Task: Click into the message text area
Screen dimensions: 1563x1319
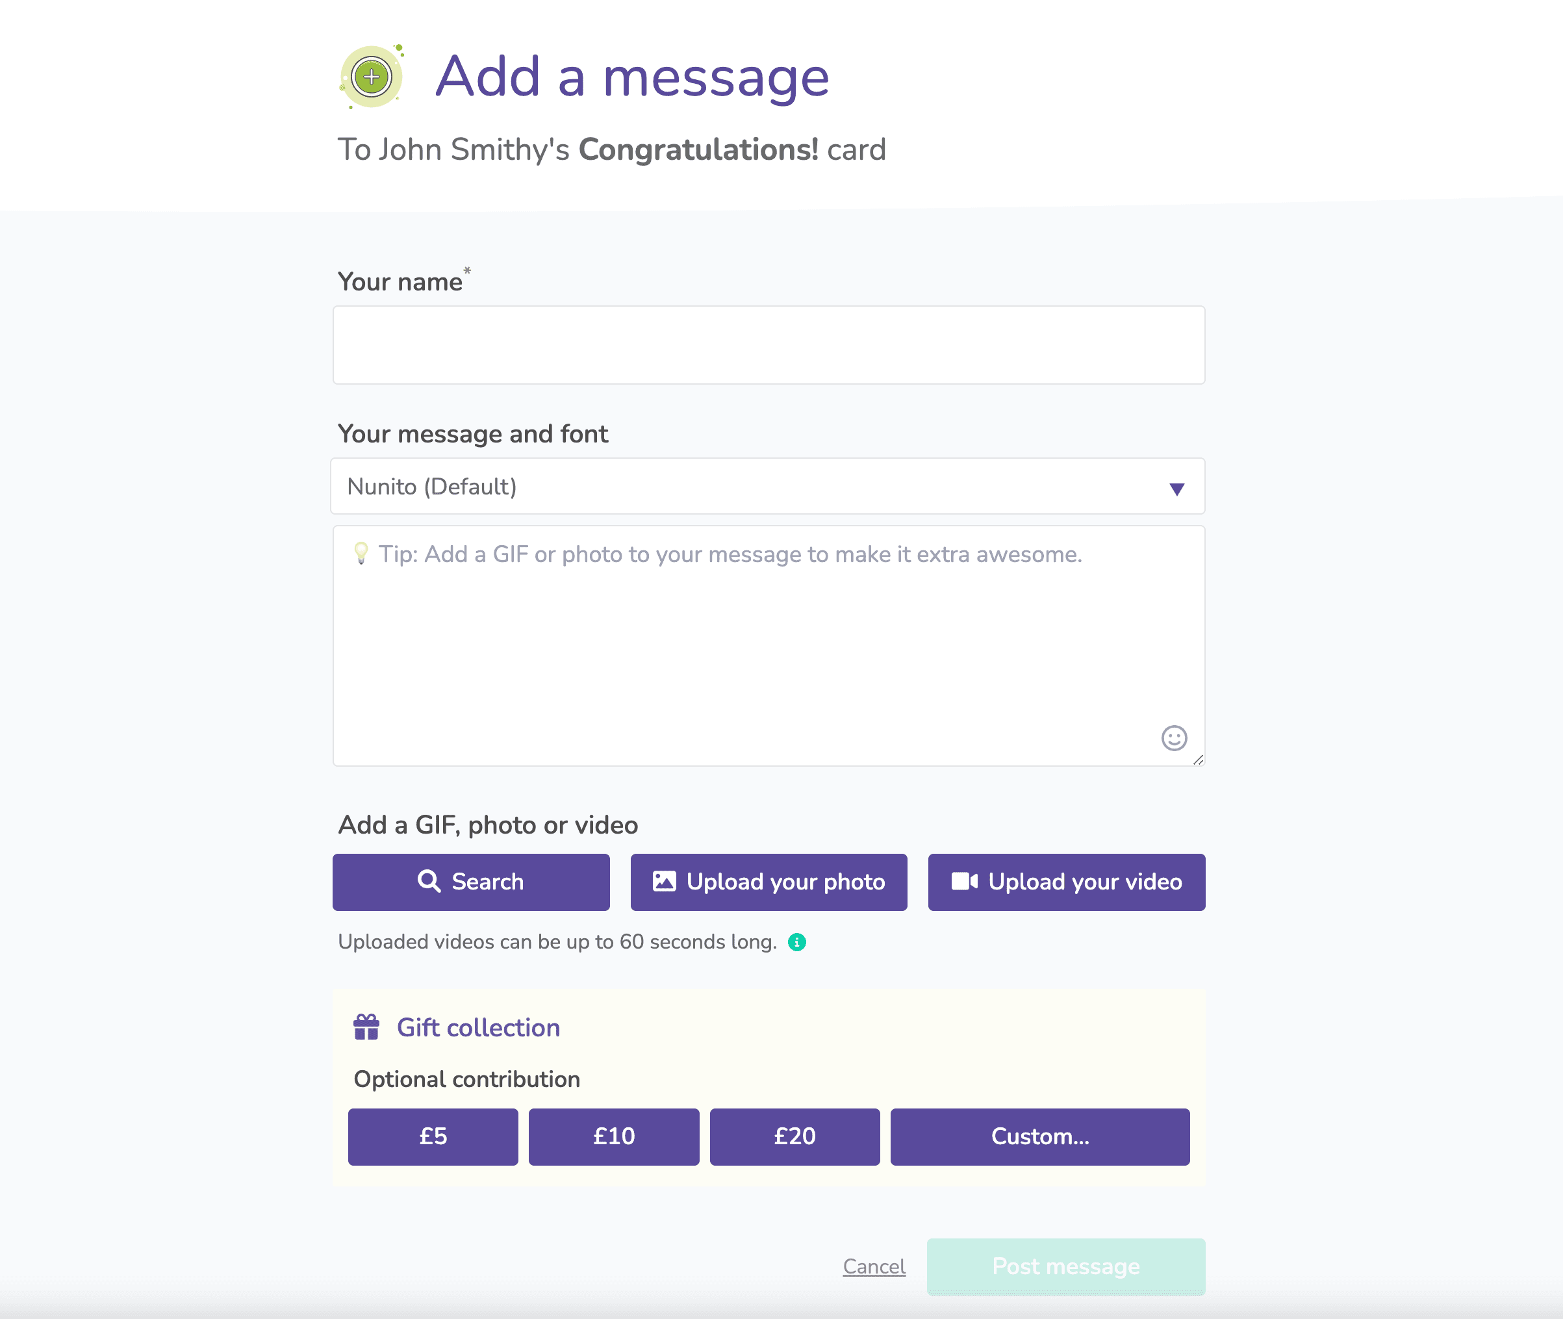Action: click(769, 645)
